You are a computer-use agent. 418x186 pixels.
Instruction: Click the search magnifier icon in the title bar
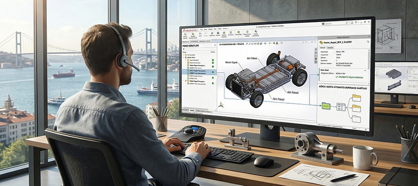click(347, 23)
